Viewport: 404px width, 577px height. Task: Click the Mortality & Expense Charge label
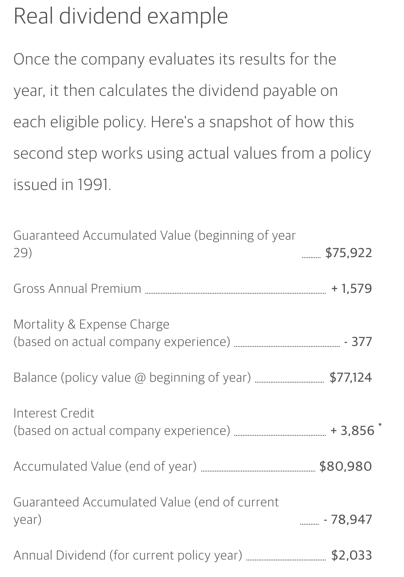pos(122,333)
